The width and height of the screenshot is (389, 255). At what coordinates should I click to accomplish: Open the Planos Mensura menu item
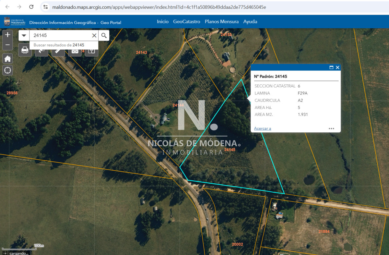pos(221,22)
